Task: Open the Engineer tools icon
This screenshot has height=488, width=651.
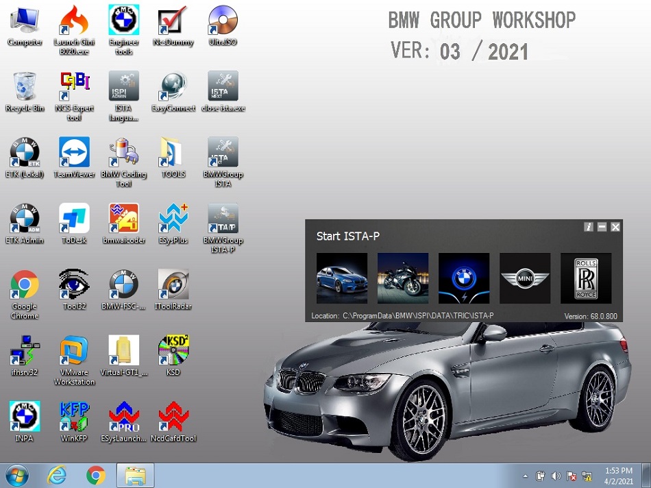Action: 124,30
